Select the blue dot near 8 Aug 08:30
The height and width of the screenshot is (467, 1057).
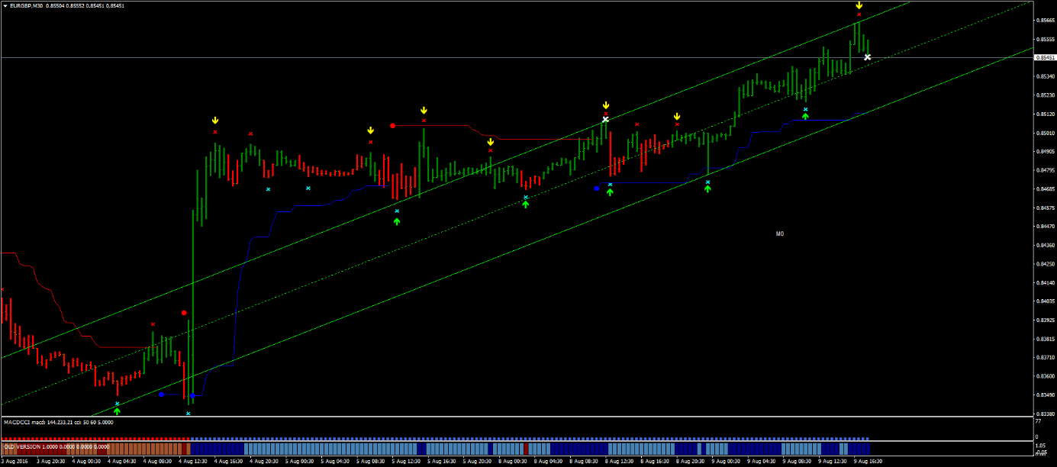click(x=597, y=188)
